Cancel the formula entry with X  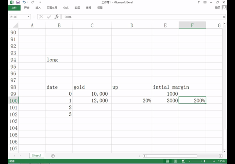click(x=41, y=17)
